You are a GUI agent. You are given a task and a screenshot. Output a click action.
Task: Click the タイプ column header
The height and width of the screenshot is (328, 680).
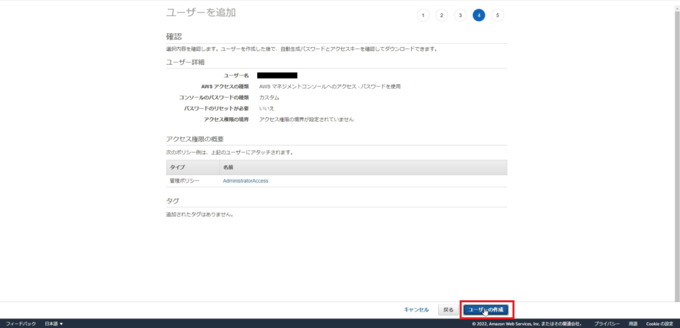click(x=177, y=168)
